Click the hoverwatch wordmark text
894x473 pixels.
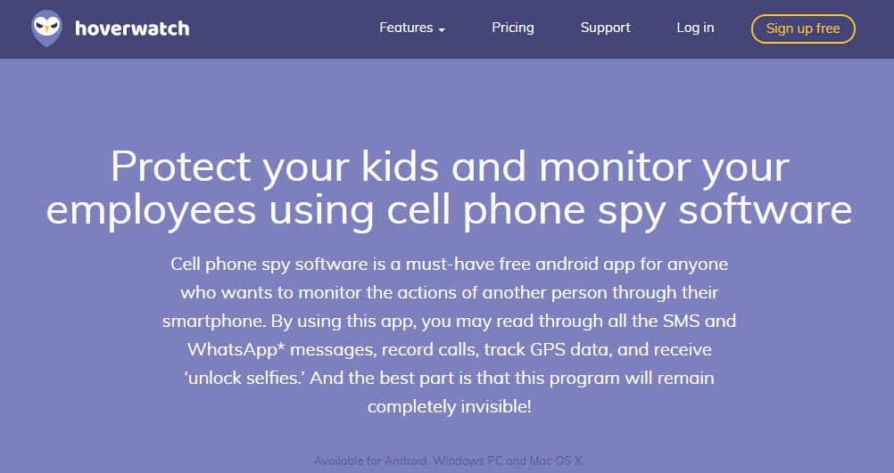tap(132, 29)
